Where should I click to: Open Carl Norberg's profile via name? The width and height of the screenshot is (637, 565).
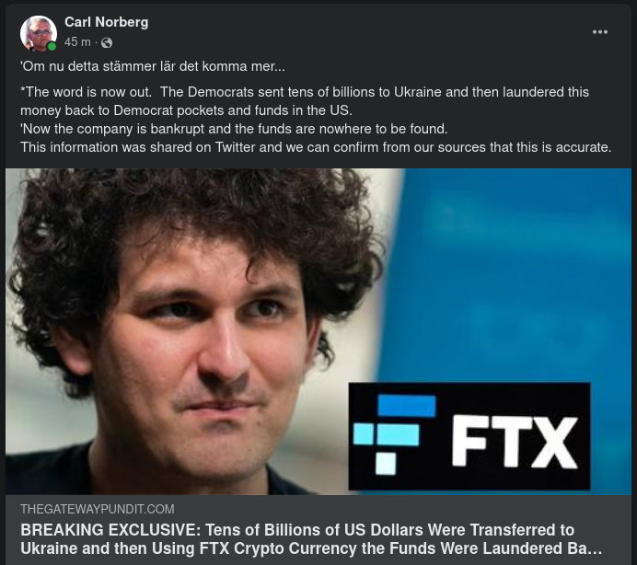(x=107, y=22)
